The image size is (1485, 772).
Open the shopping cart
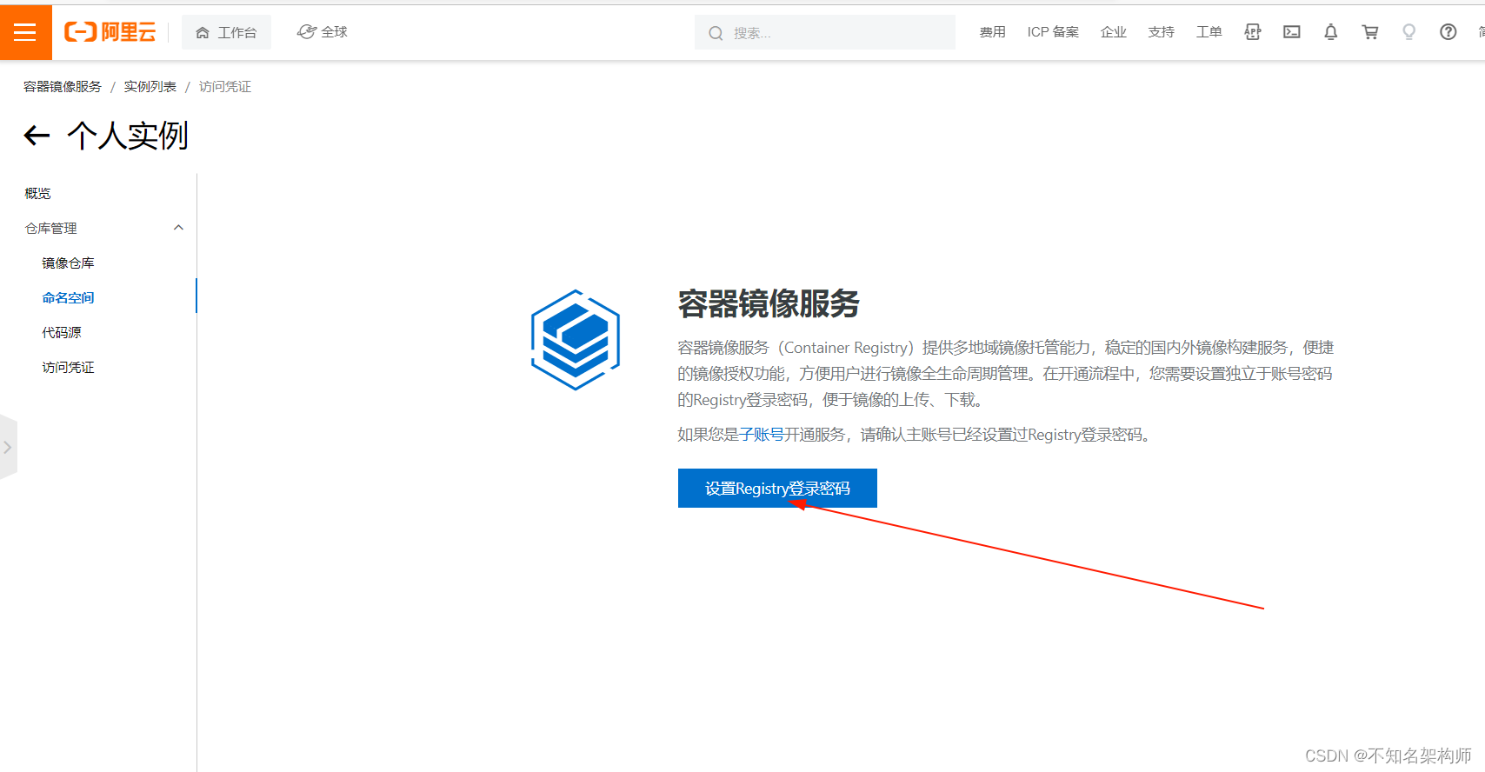click(1370, 32)
